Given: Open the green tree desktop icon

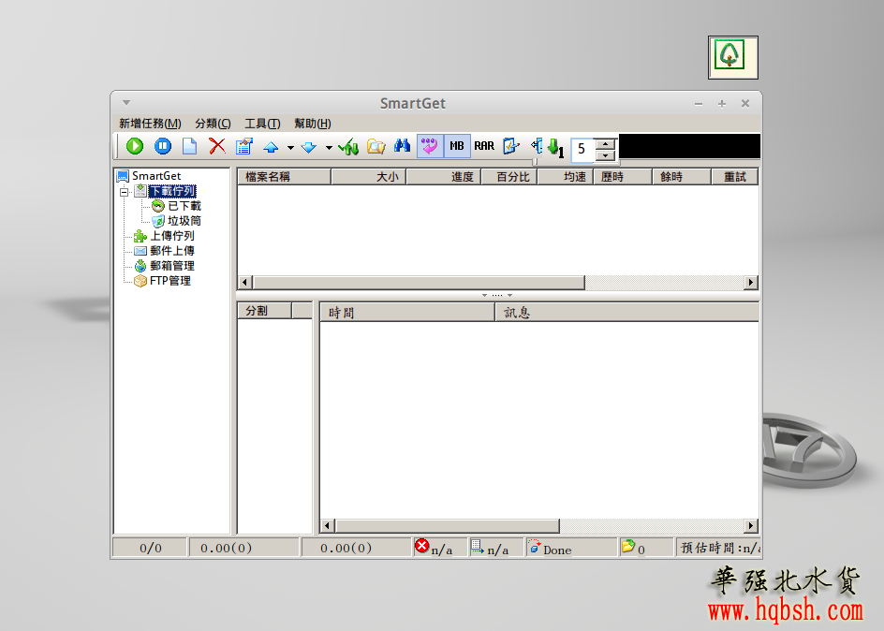Looking at the screenshot, I should (733, 57).
